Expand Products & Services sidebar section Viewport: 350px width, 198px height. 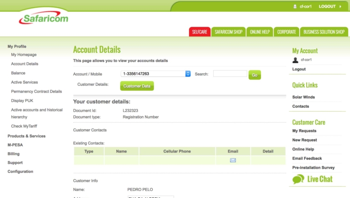[x=26, y=136]
